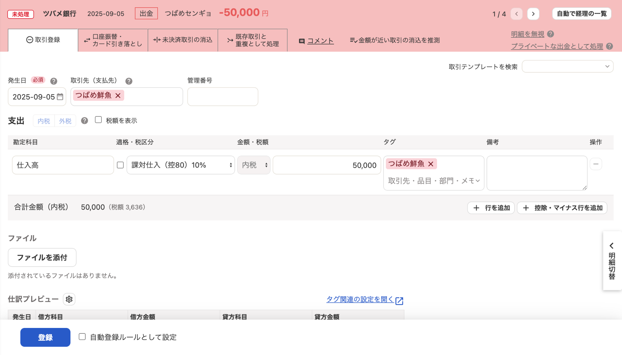Viewport: 622px width, 355px height.
Task: Click help icon next to プライベートな出金として処理
Action: point(609,46)
